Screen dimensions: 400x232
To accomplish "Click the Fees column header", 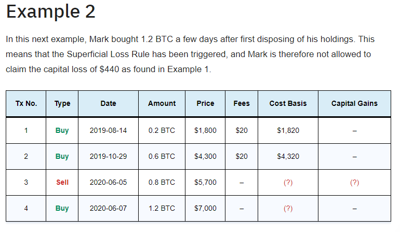I will 242,103.
